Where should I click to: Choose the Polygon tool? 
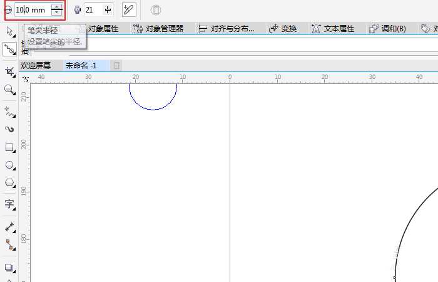pyautogui.click(x=9, y=183)
